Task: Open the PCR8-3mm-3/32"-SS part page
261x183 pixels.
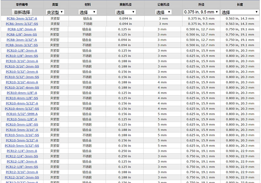Action: [x=22, y=45]
